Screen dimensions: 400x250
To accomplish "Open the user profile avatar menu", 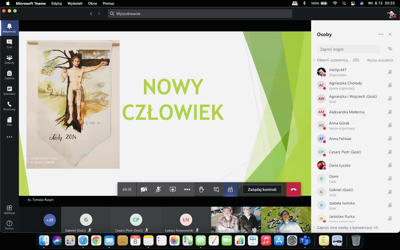I will pyautogui.click(x=391, y=14).
